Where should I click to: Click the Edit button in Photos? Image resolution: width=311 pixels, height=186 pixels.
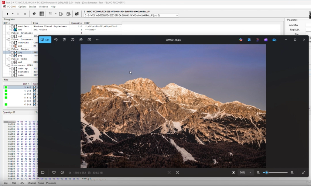coord(45,40)
